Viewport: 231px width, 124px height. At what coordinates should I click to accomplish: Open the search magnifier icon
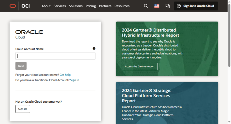pyautogui.click(x=146, y=6)
